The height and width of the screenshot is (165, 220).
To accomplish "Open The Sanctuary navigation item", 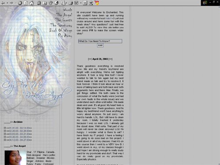I will [61, 25].
